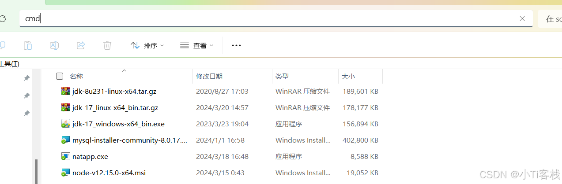
Task: Select file node-v12.15.0-x64.msi by name
Action: pos(109,173)
